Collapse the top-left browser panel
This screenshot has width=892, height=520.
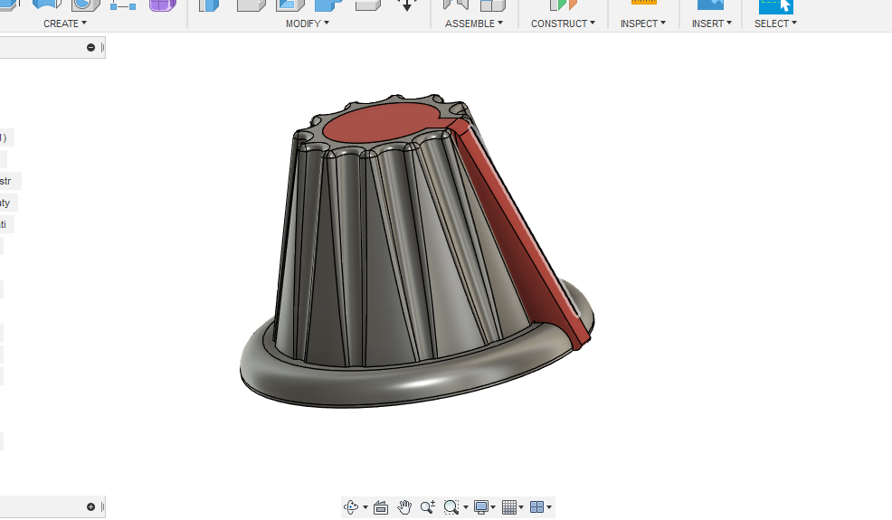pos(91,47)
